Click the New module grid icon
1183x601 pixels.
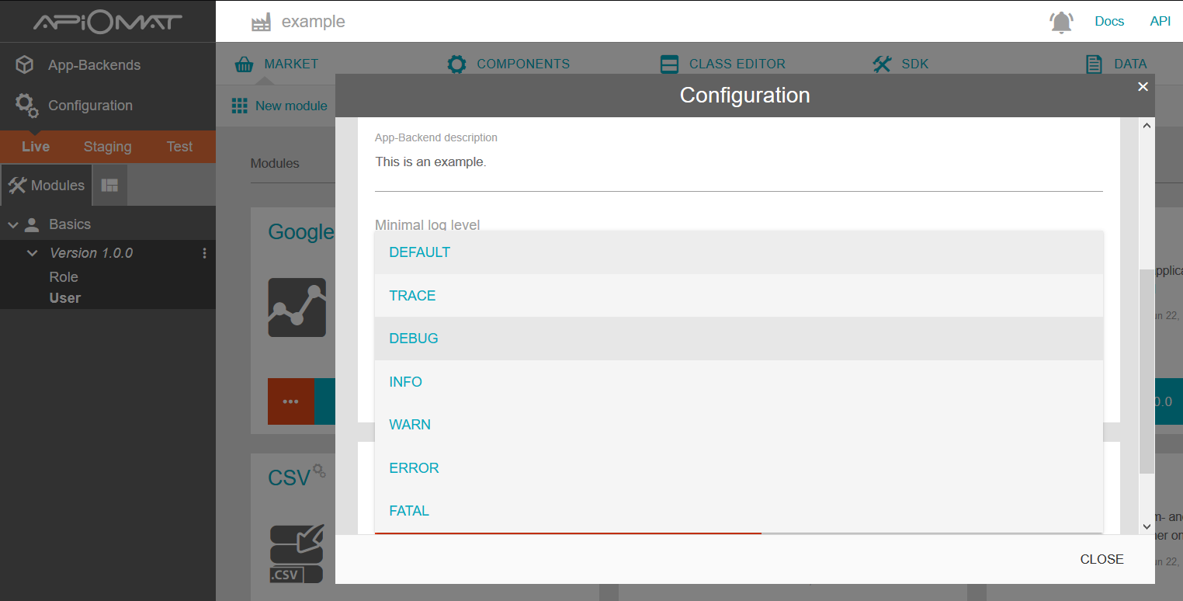click(240, 106)
